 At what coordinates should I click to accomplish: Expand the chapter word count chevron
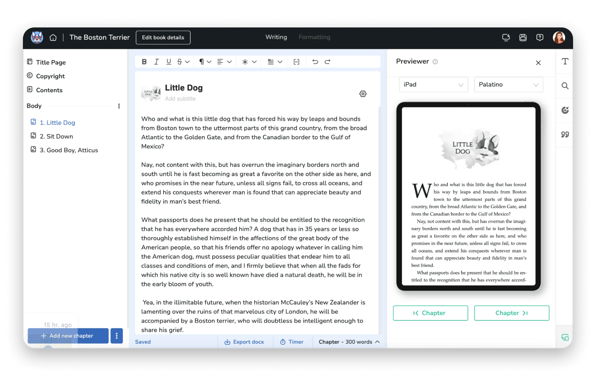click(377, 342)
